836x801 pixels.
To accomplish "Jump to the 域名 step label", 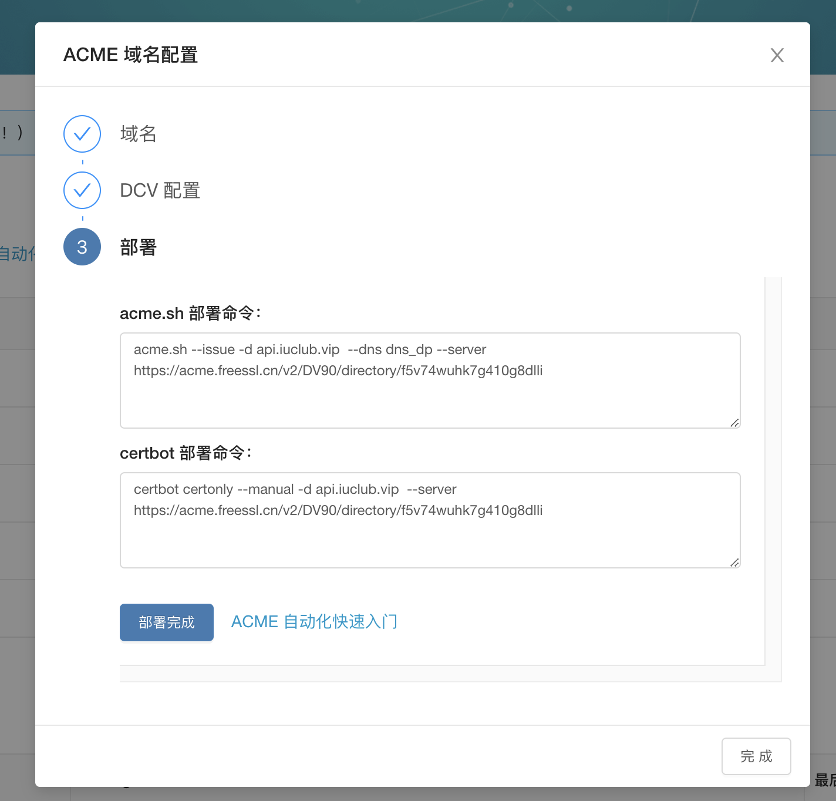I will click(139, 134).
